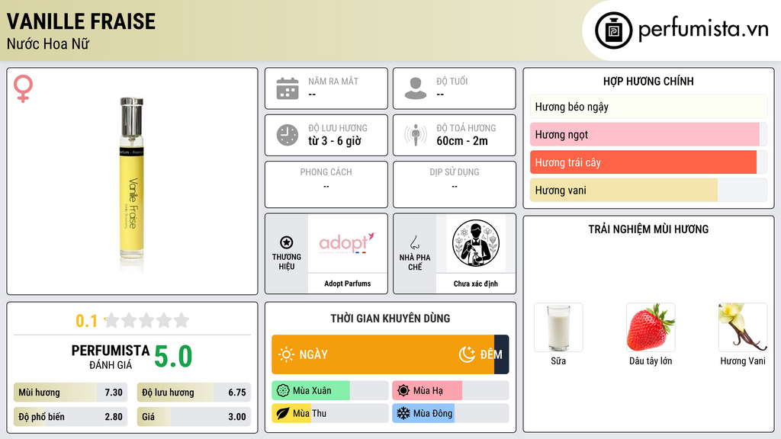This screenshot has width=781, height=439.
Task: Click the green 5.0 Perfumista score
Action: pos(173,357)
